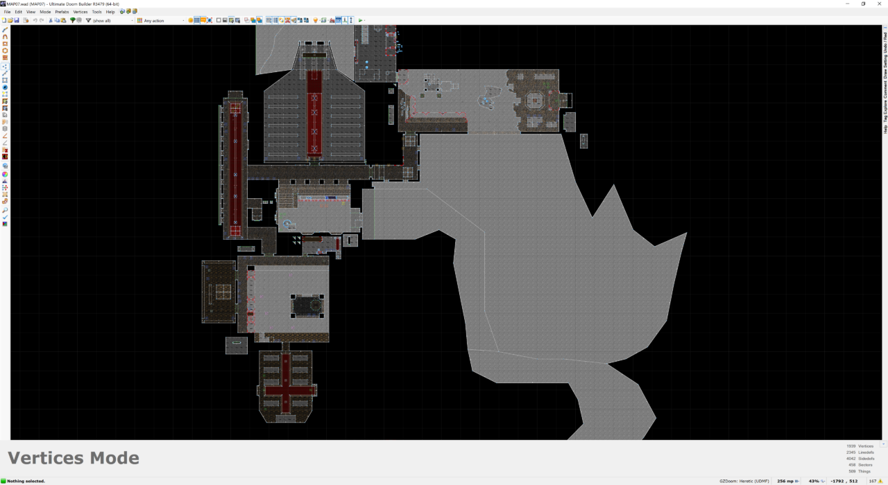
Task: Toggle the grid display toolbar button
Action: (x=197, y=21)
